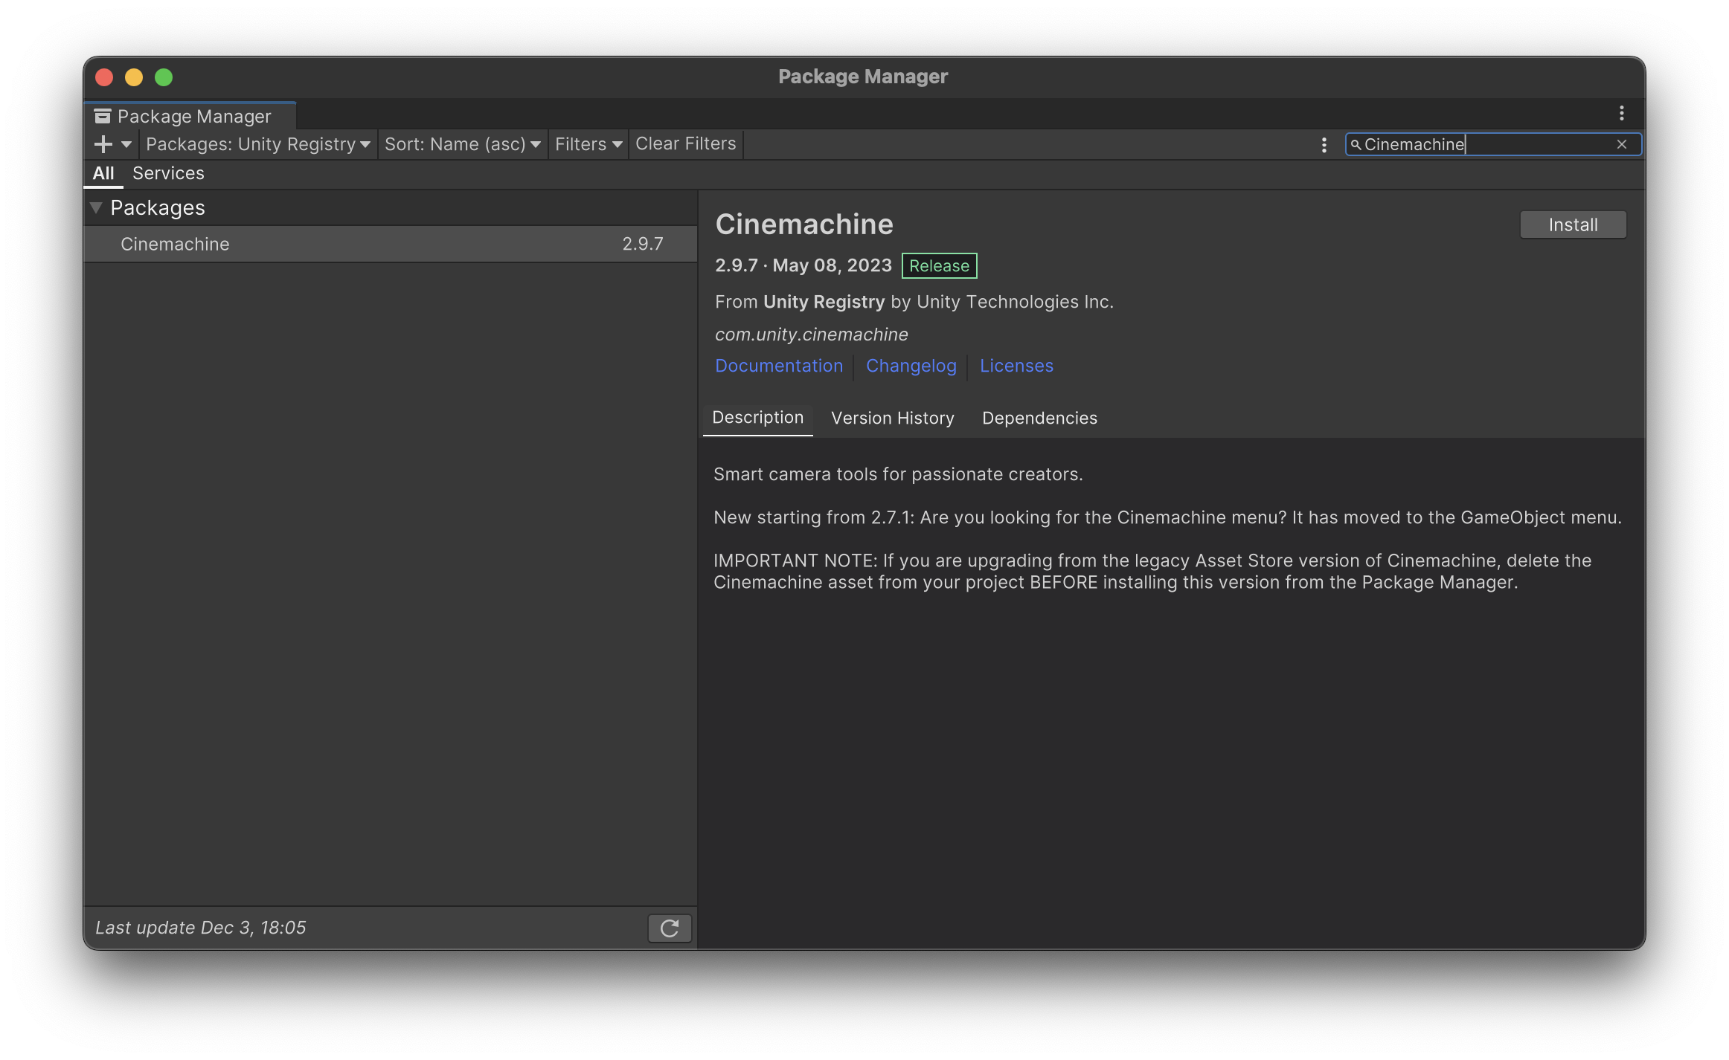Click the 2.9.7 version in package list
Viewport: 1729px width, 1060px height.
click(643, 244)
